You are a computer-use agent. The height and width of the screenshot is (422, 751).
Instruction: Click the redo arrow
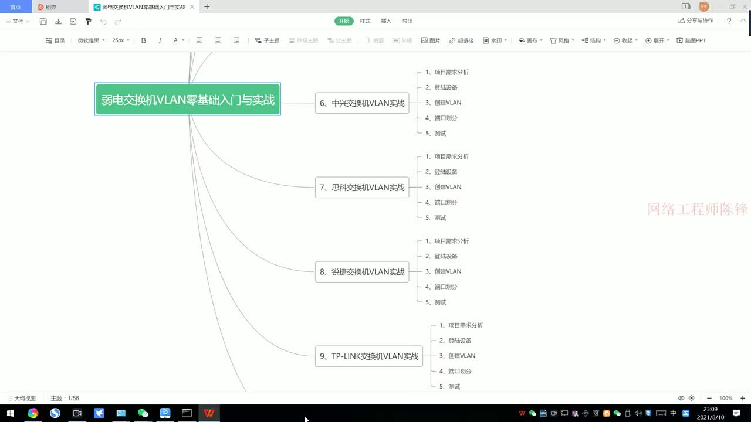click(118, 21)
